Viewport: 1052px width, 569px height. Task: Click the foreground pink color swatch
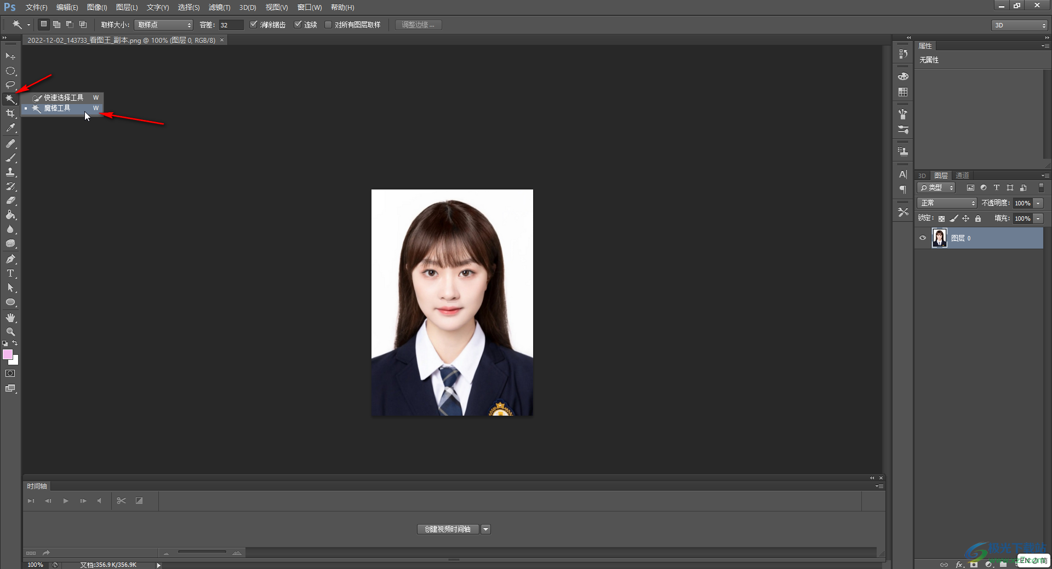point(7,354)
